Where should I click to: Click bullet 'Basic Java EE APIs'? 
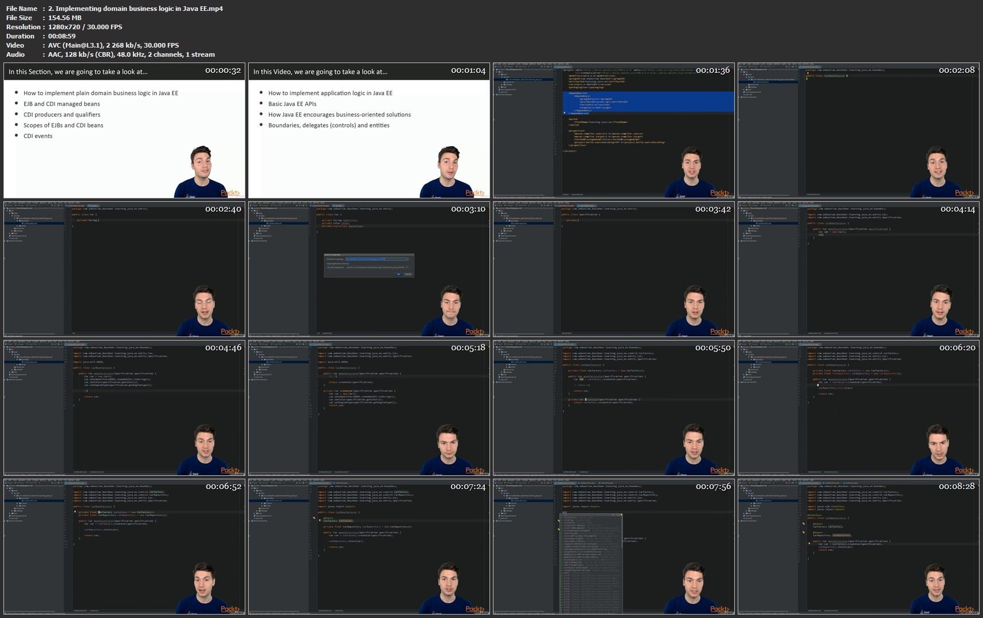tap(292, 104)
